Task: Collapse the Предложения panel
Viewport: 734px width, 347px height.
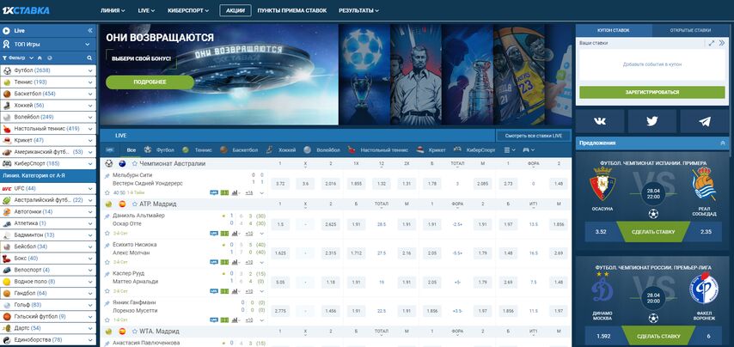Action: click(x=722, y=143)
